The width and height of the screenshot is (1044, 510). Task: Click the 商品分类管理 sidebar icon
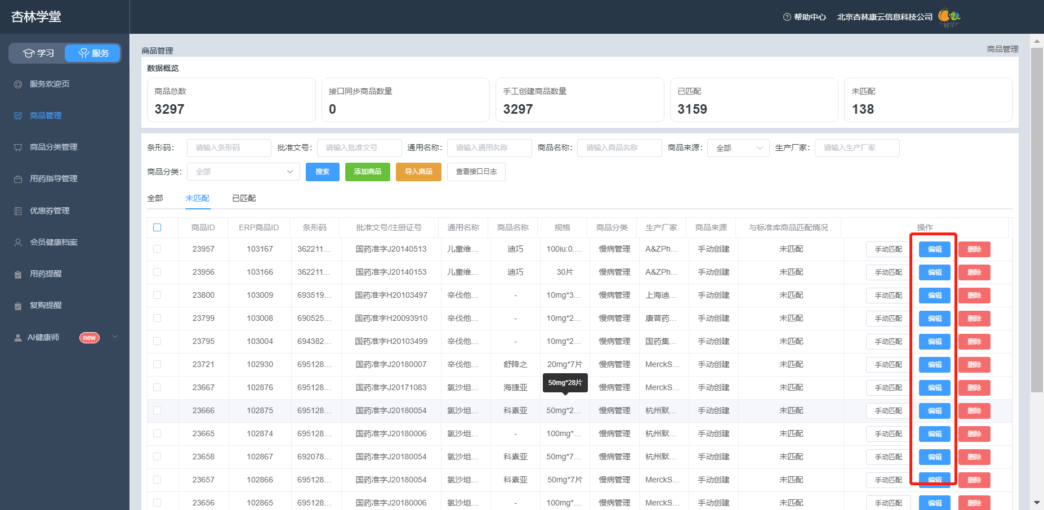18,147
